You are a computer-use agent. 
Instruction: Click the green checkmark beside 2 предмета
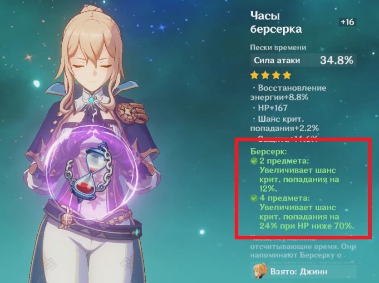point(254,161)
